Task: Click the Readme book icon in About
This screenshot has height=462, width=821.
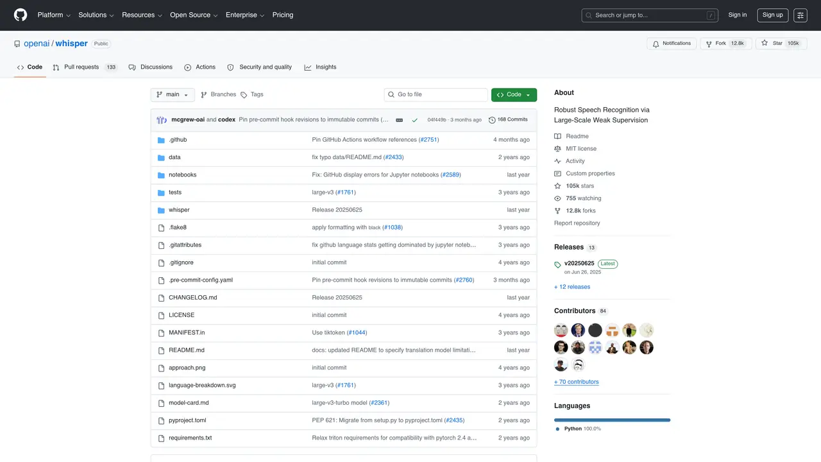Action: 558,137
